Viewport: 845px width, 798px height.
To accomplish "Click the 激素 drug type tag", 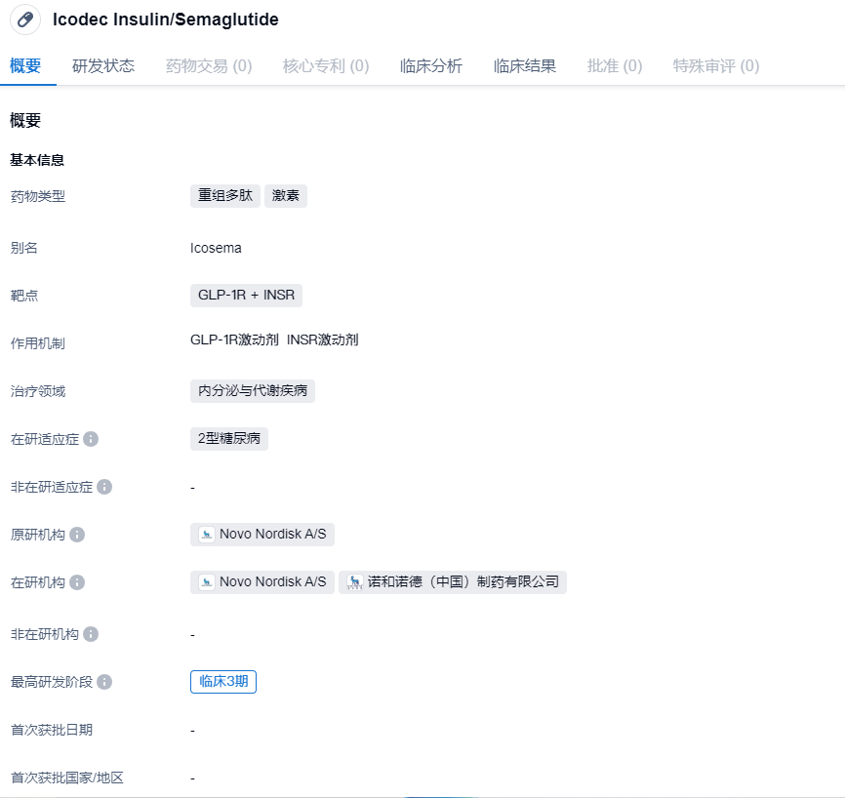I will (x=286, y=195).
